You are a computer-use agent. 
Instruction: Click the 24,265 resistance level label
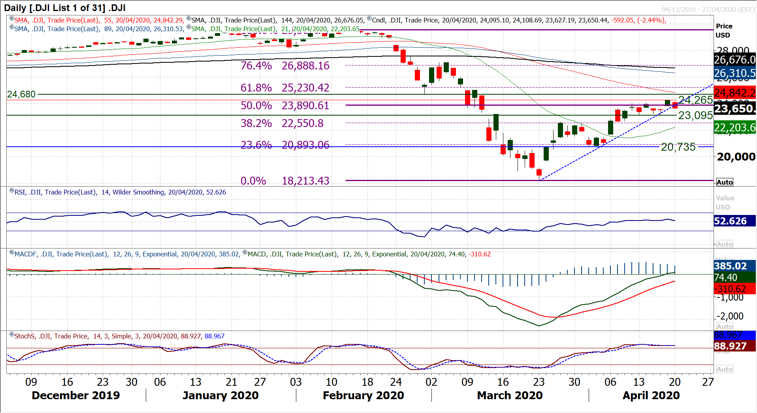(x=695, y=100)
